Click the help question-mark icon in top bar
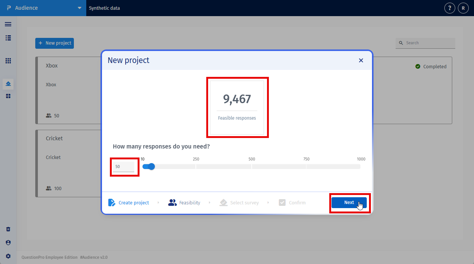Image resolution: width=474 pixels, height=264 pixels. [449, 7]
